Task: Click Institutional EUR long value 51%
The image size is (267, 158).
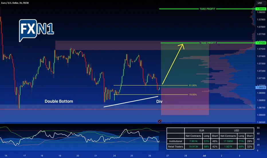Action: (206, 141)
